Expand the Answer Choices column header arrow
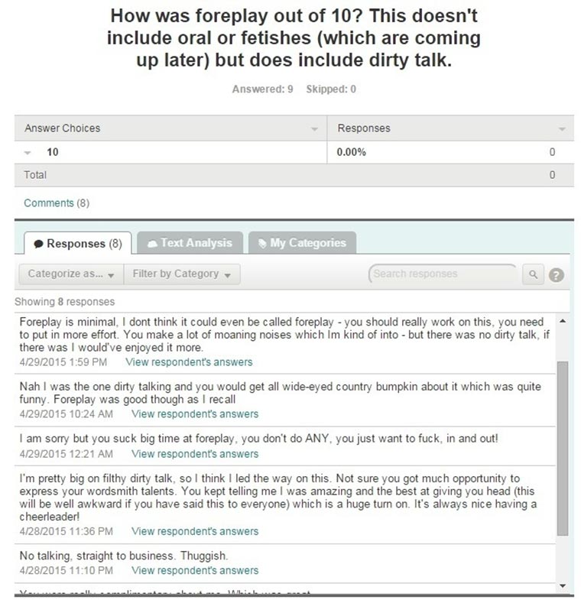The image size is (581, 603). click(314, 129)
